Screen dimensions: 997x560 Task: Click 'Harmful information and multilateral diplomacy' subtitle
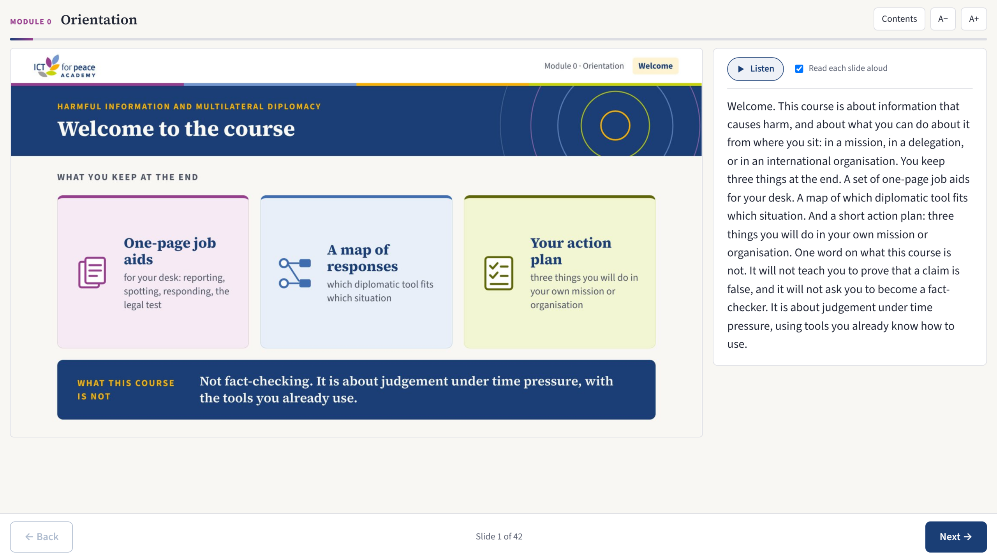click(189, 106)
